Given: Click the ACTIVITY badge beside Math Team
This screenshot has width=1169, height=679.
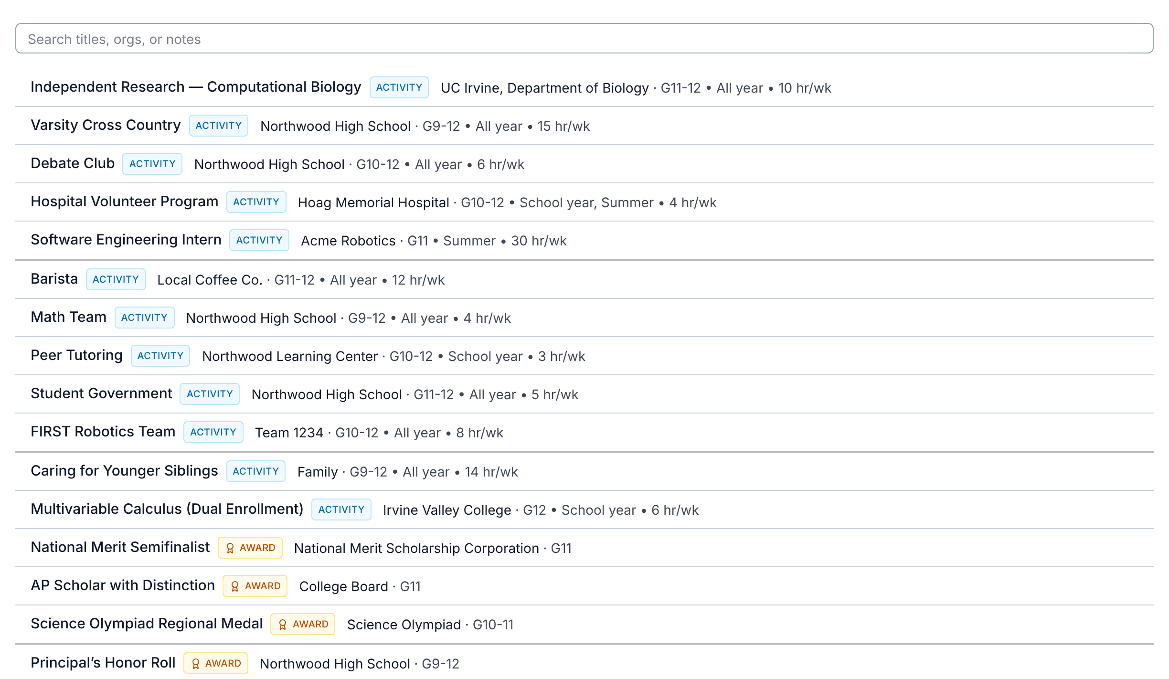Looking at the screenshot, I should point(144,318).
